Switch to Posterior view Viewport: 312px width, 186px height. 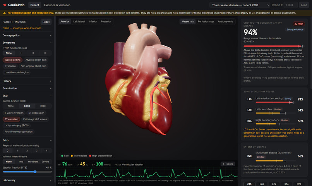[106, 22]
